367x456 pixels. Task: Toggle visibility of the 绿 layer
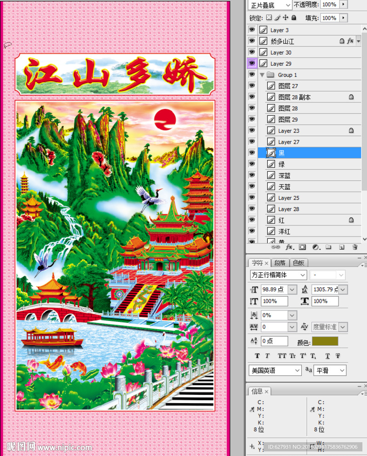[x=252, y=164]
